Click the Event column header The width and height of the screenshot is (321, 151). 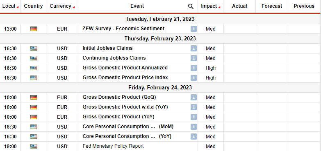(137, 6)
